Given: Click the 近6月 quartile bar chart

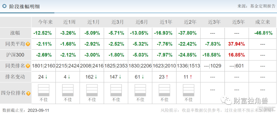Looking at the screenshot, I should [x=140, y=90].
